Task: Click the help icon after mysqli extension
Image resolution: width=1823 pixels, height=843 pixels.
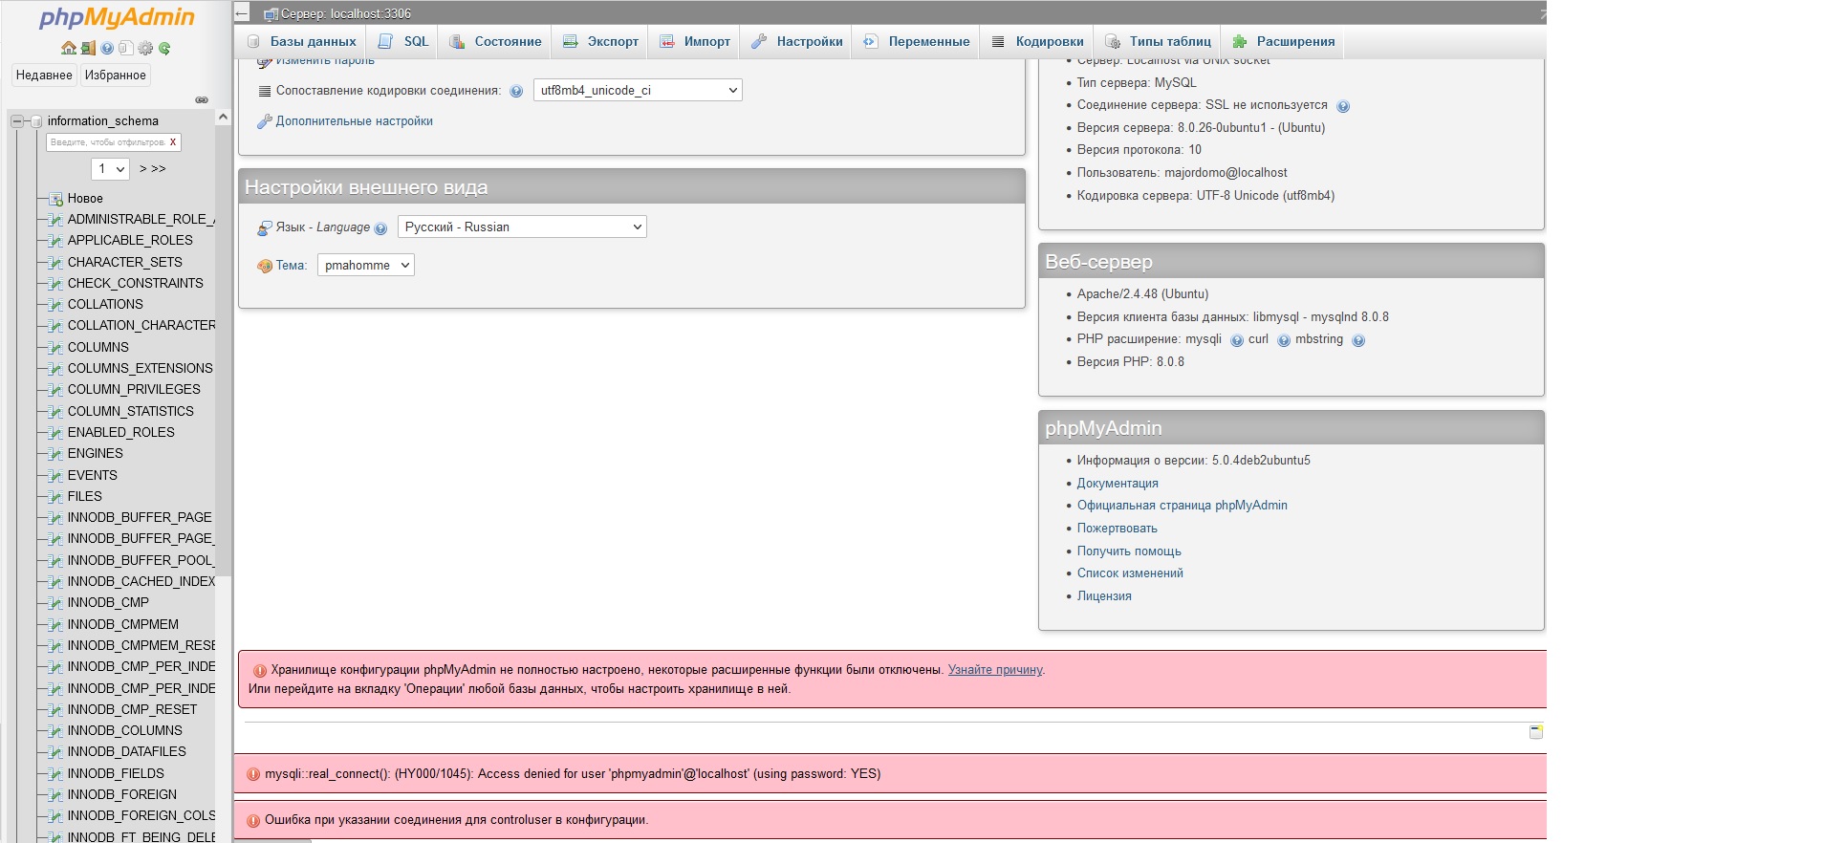Action: [x=1237, y=340]
